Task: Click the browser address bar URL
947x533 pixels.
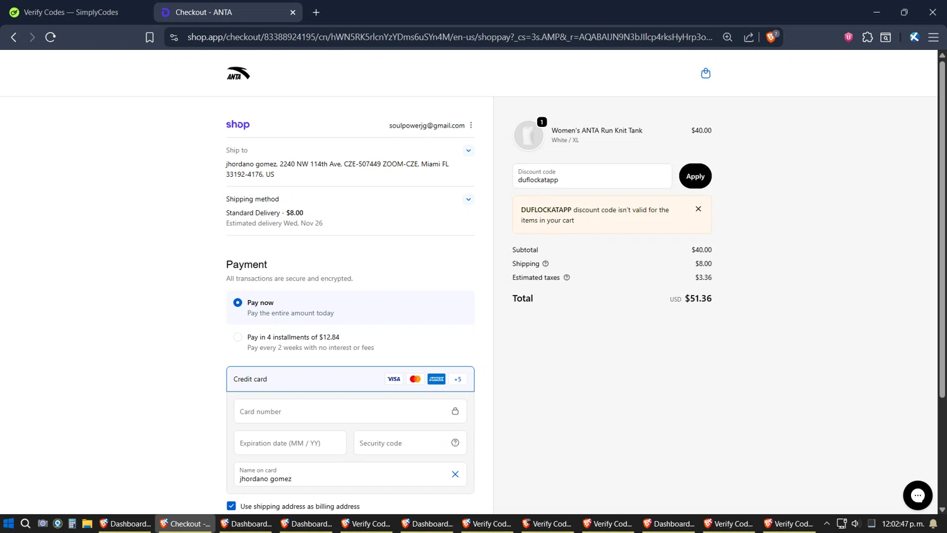Action: click(450, 37)
